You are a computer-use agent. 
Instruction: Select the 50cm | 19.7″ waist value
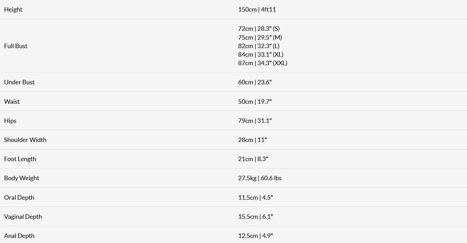255,102
